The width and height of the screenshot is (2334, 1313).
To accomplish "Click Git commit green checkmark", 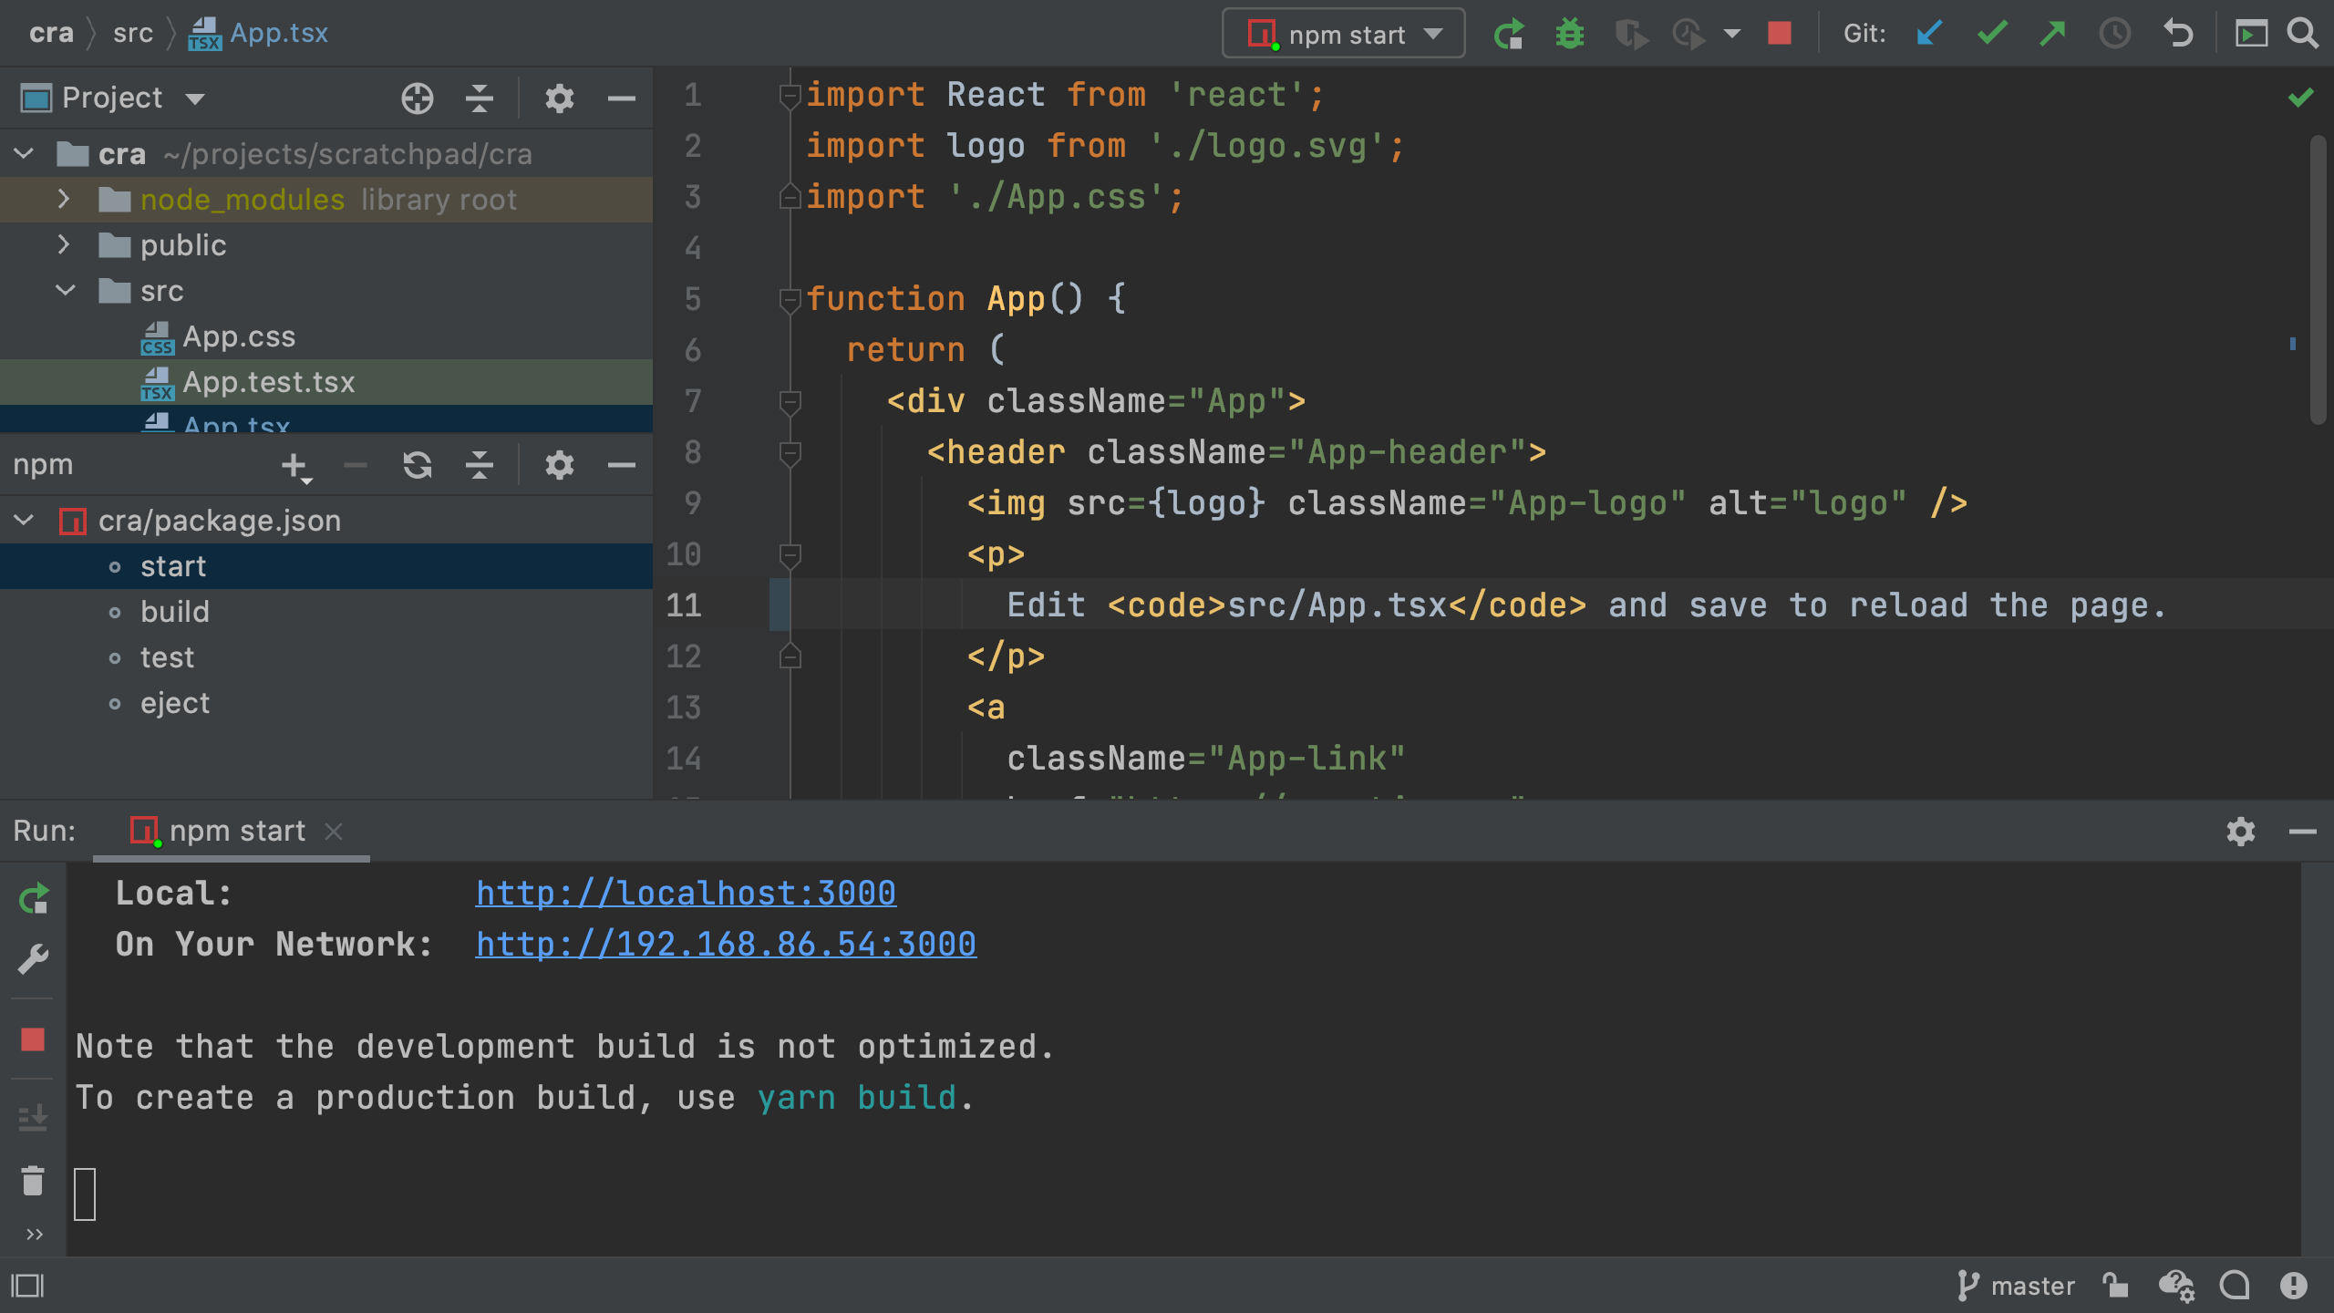I will [x=1992, y=34].
